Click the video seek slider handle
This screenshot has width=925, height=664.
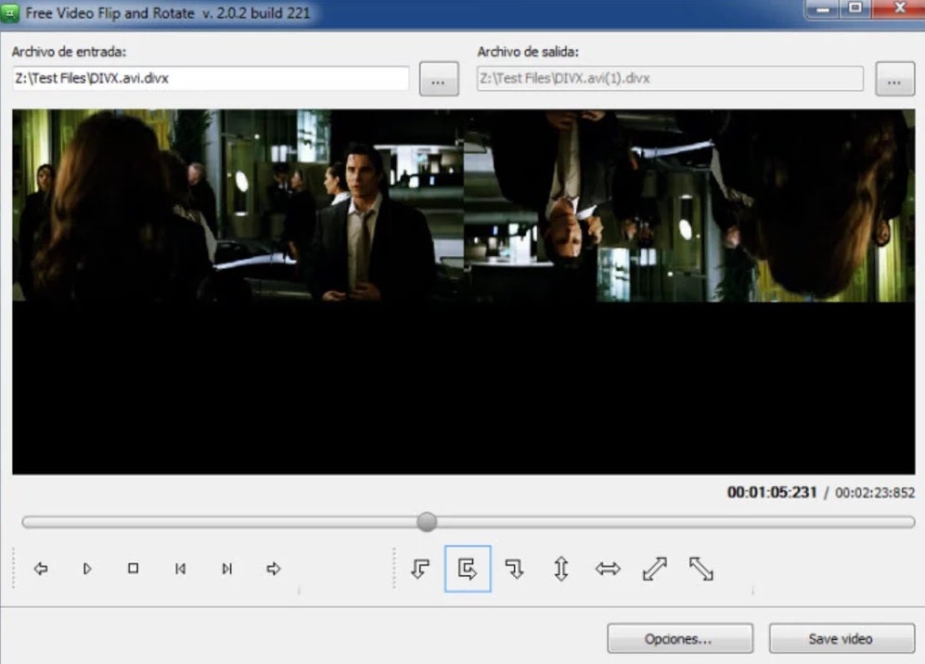(x=427, y=522)
